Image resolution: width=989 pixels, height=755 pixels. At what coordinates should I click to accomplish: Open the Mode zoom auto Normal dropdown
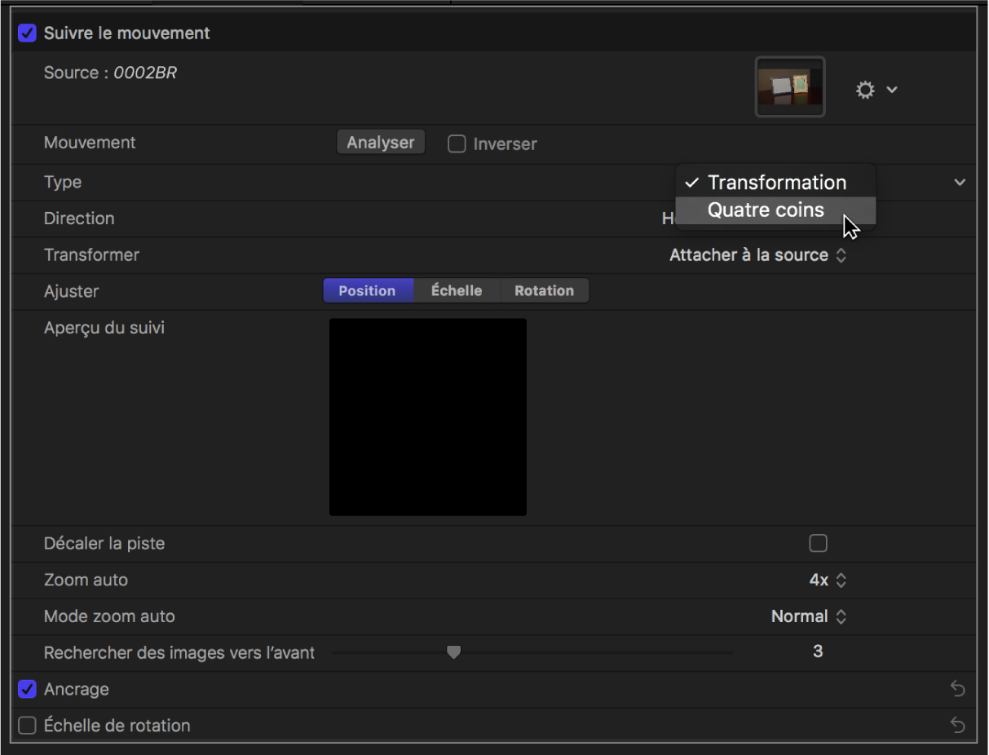809,617
